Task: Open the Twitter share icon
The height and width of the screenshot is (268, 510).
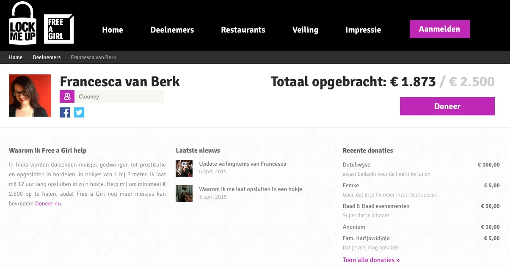Action: pyautogui.click(x=79, y=112)
